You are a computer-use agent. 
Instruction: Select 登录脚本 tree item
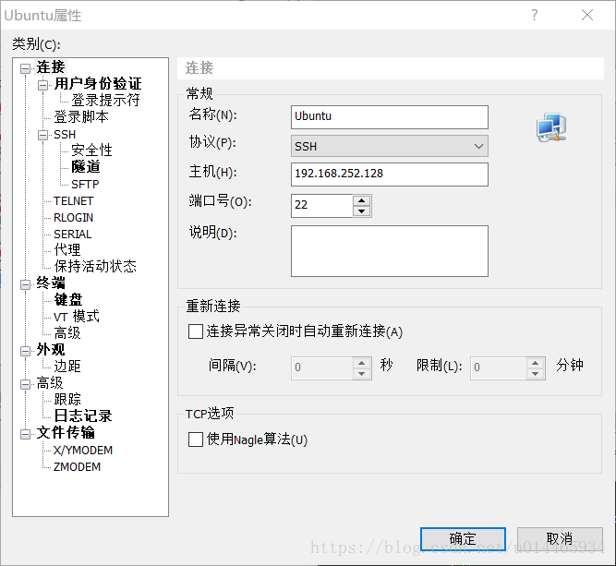click(x=81, y=116)
